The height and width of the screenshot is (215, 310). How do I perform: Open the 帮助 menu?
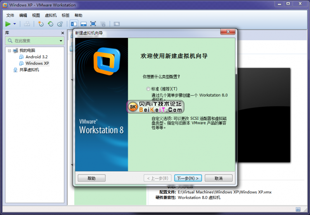[x=78, y=15]
